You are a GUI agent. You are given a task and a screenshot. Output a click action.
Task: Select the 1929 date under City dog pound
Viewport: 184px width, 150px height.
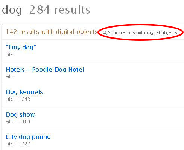tap(24, 144)
